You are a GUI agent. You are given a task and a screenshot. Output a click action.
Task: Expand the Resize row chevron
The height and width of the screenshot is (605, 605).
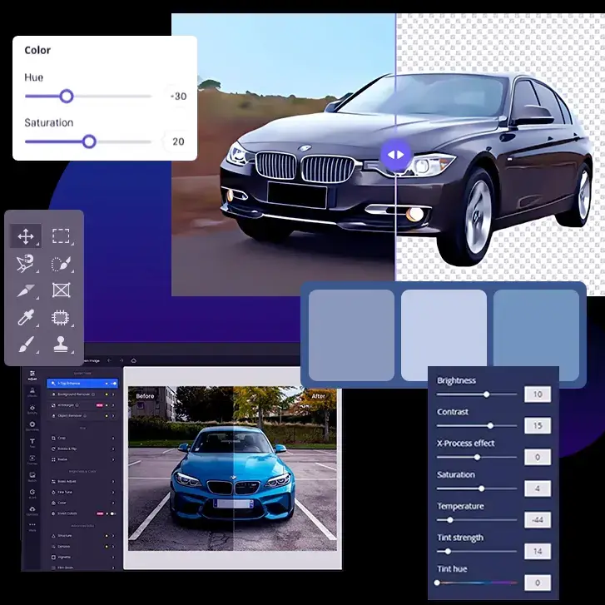pos(113,459)
